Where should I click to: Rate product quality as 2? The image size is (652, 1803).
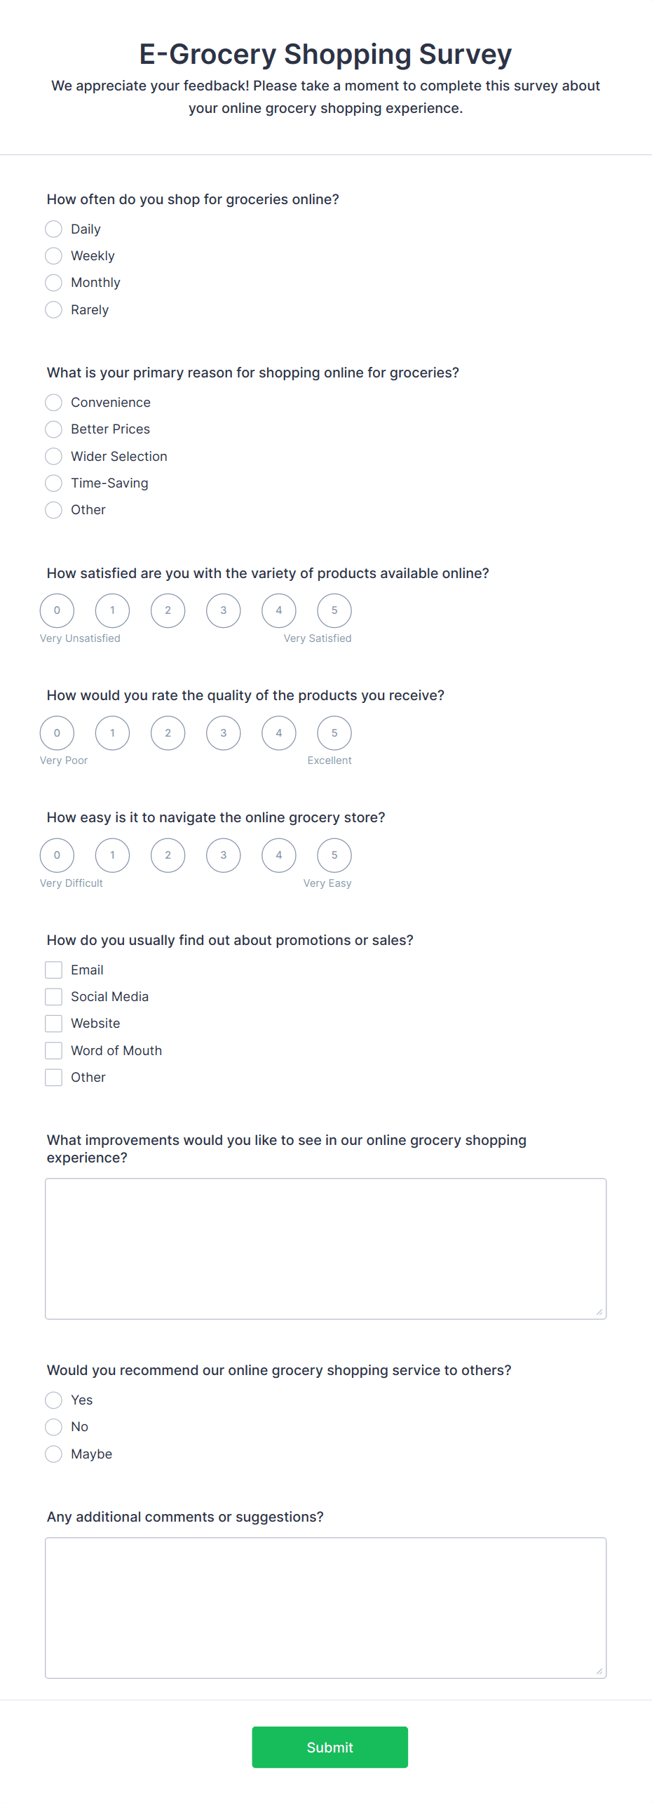[168, 733]
